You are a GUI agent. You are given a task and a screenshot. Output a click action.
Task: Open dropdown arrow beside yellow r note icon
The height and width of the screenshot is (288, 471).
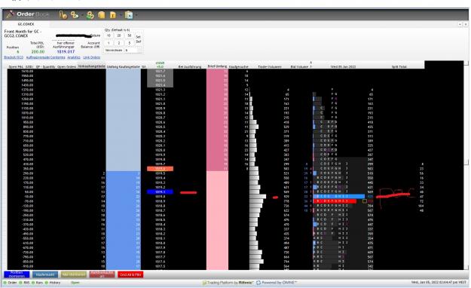click(x=121, y=15)
